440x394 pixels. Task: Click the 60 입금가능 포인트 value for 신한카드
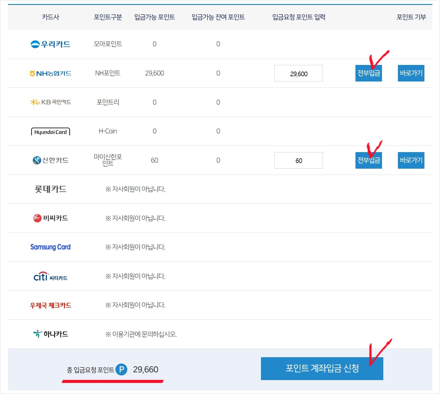pyautogui.click(x=155, y=160)
